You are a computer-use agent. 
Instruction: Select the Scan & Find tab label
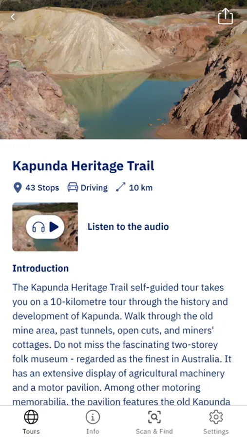154,432
